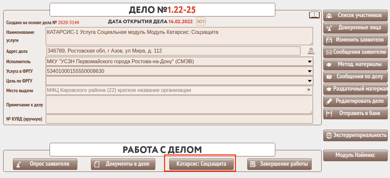The image size is (390, 178).
Task: Open Опрос заявителя section
Action: click(x=45, y=164)
